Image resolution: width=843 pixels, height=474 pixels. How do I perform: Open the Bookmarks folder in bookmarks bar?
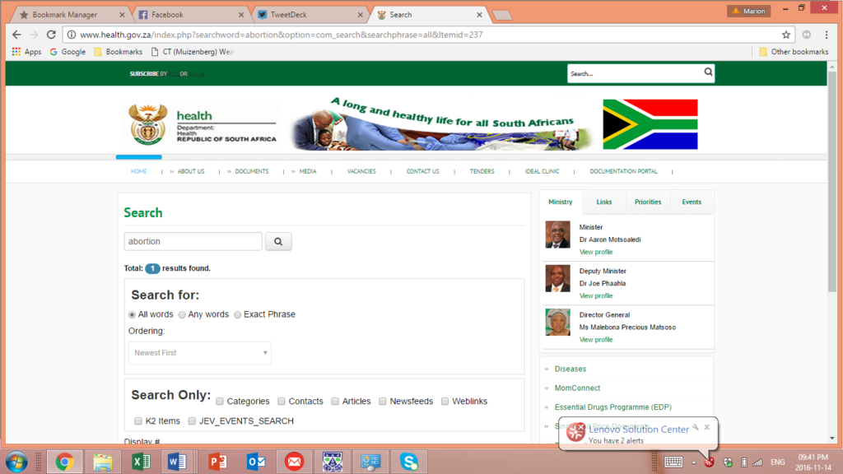click(119, 52)
